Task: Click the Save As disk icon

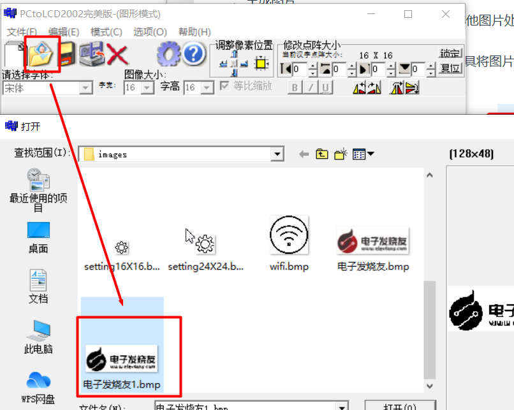Action: point(92,54)
